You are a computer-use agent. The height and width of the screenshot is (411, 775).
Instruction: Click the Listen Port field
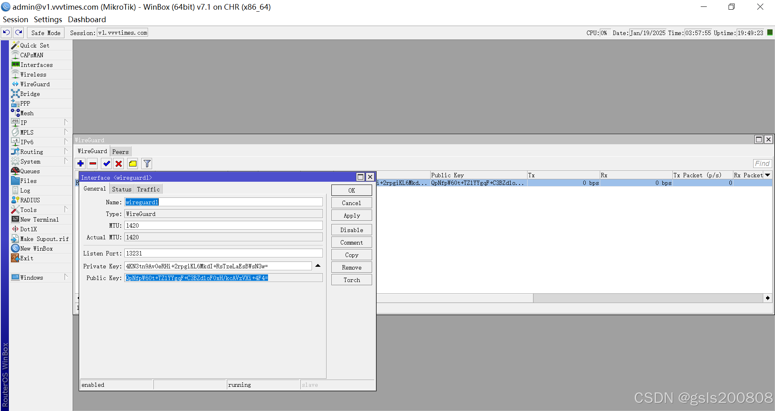(x=224, y=253)
